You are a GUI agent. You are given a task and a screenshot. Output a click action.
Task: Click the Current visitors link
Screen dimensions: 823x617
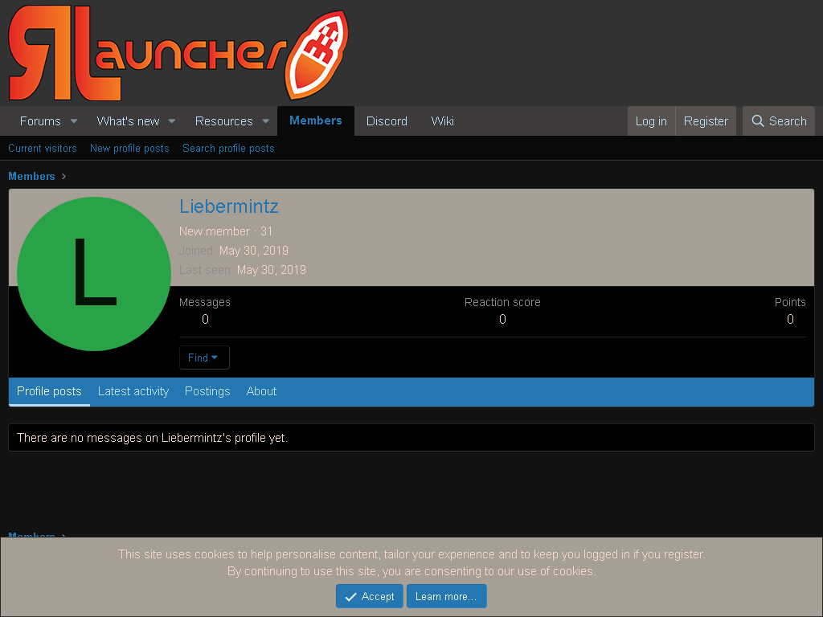[43, 149]
